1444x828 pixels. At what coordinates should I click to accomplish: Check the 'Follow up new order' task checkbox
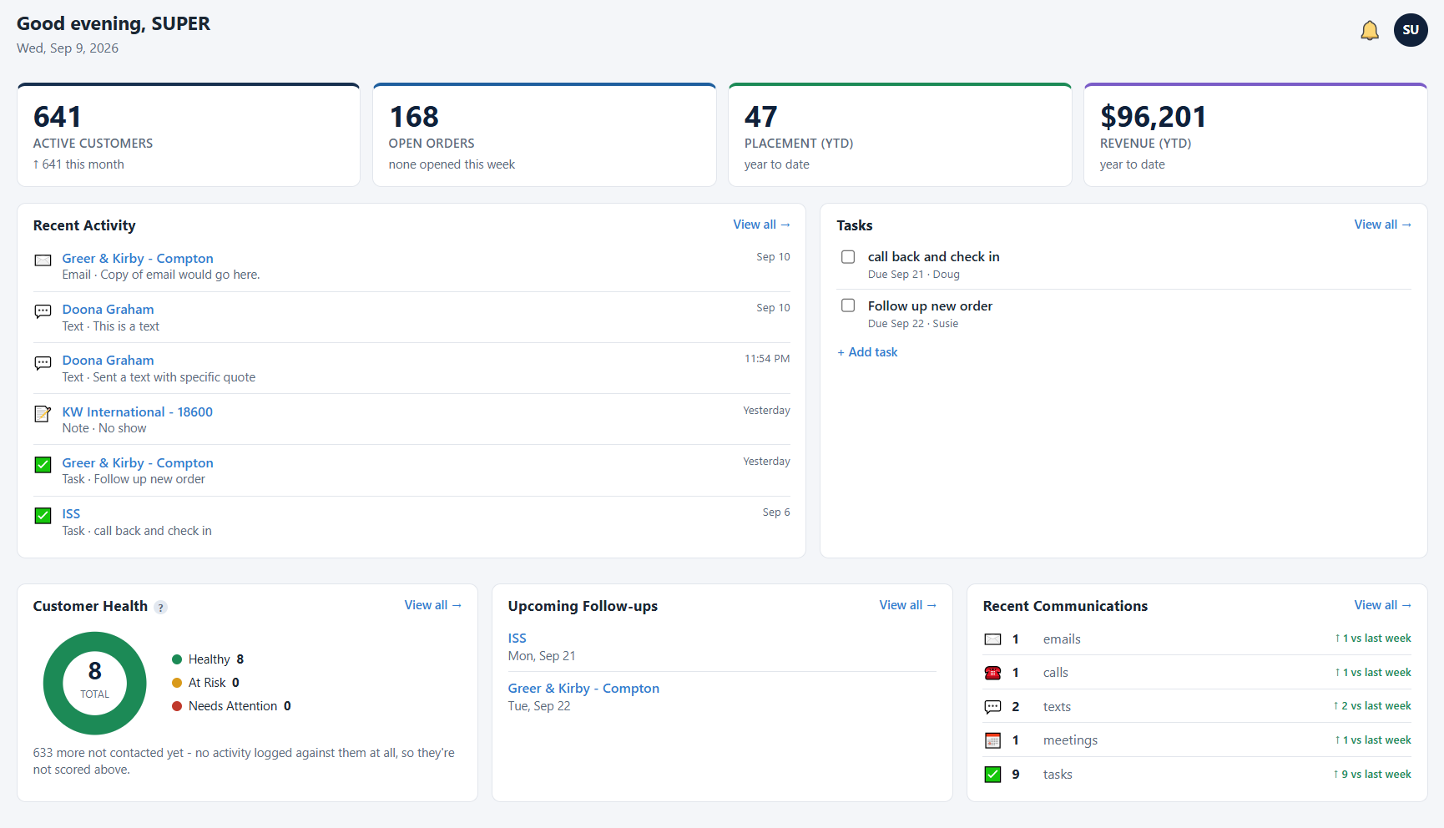coord(848,305)
